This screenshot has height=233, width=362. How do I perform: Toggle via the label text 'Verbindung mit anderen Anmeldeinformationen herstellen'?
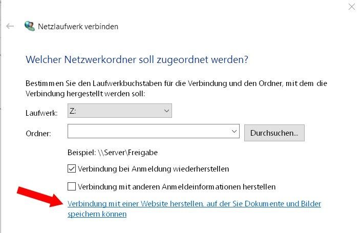[177, 186]
